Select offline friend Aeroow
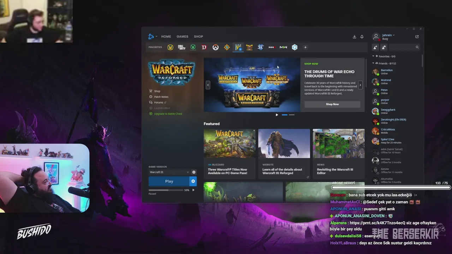This screenshot has width=452, height=254. [395, 161]
